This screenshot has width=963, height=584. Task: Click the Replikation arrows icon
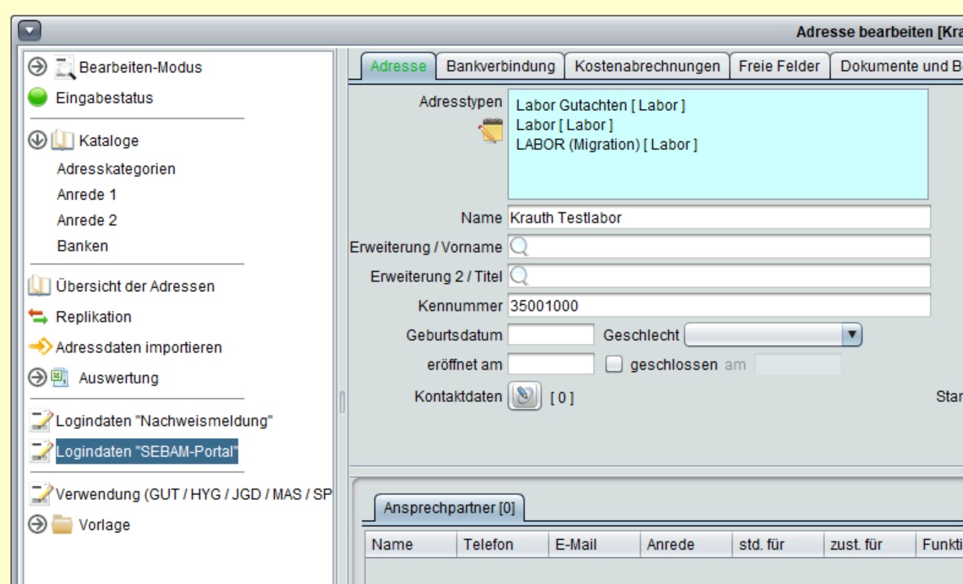pos(39,316)
